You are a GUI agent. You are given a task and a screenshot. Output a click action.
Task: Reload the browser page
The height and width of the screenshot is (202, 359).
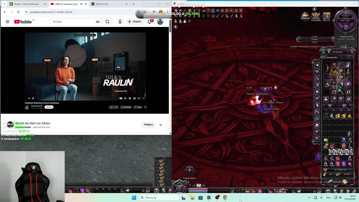(x=18, y=12)
